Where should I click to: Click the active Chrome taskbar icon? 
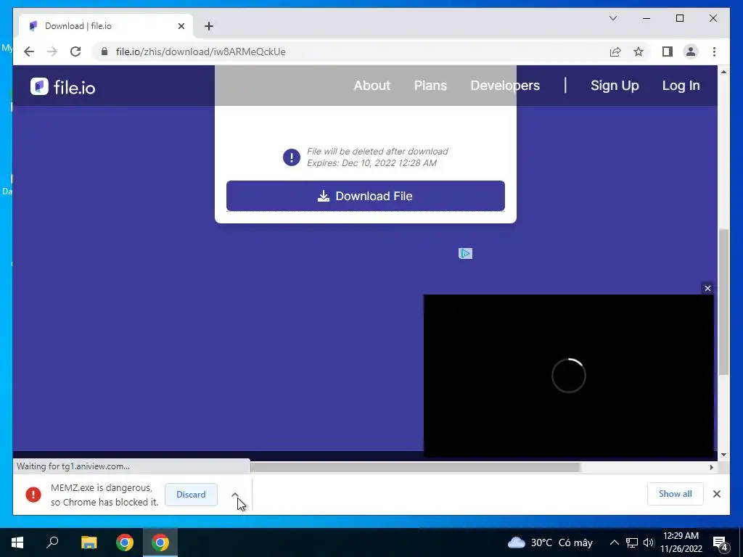(160, 542)
